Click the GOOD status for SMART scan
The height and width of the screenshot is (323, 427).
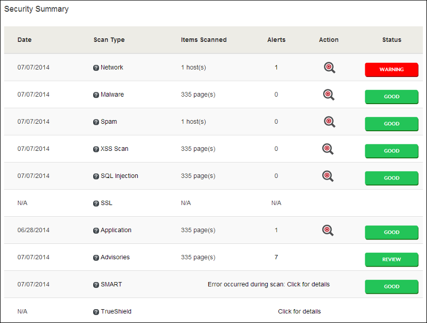pyautogui.click(x=391, y=286)
